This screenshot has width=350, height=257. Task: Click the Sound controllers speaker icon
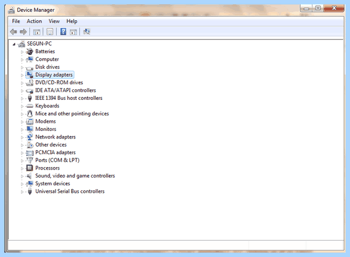(x=29, y=176)
